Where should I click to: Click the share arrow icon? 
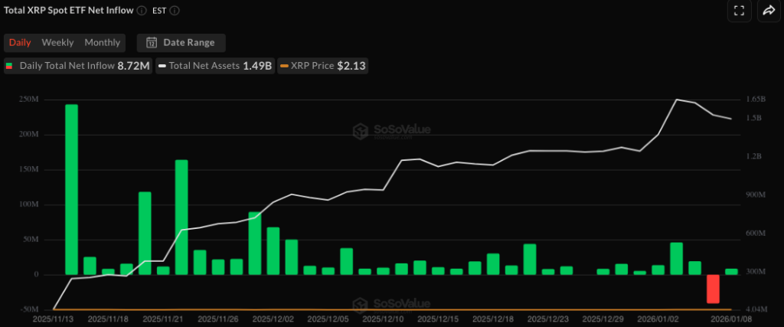pos(769,11)
